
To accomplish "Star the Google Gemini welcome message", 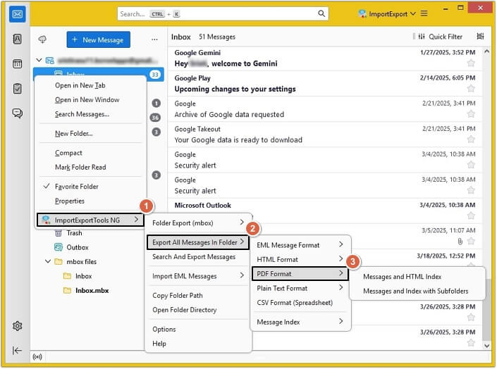I will coord(471,63).
